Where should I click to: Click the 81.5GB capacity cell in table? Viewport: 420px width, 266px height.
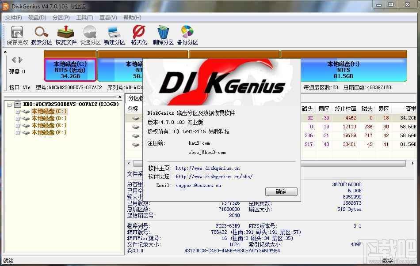pyautogui.click(x=408, y=144)
